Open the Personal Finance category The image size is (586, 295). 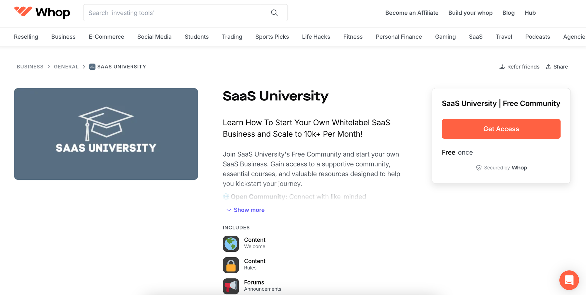[x=399, y=37]
